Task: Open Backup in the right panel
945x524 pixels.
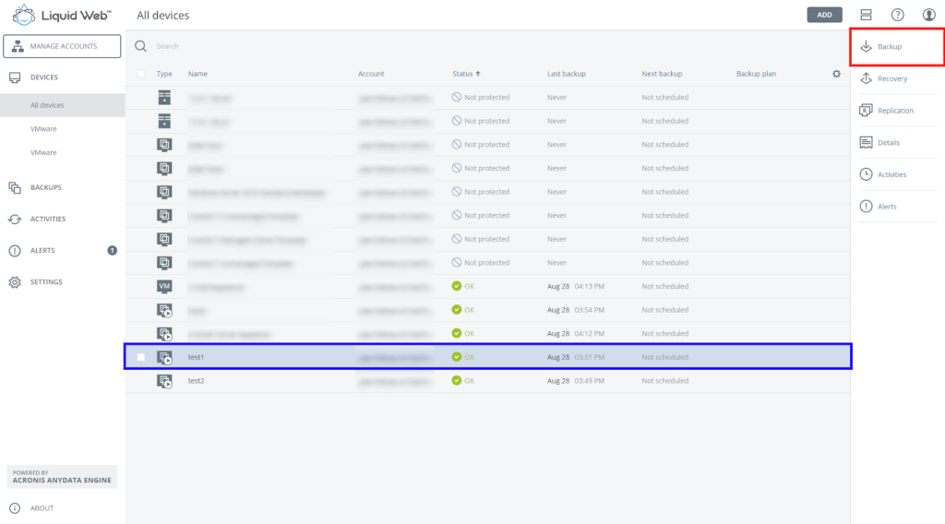Action: pos(897,46)
